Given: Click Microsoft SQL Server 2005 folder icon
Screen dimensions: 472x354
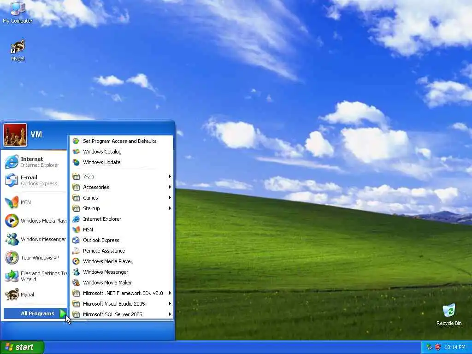Looking at the screenshot, I should click(76, 314).
